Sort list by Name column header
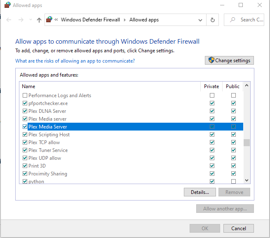The height and width of the screenshot is (238, 270). click(28, 86)
